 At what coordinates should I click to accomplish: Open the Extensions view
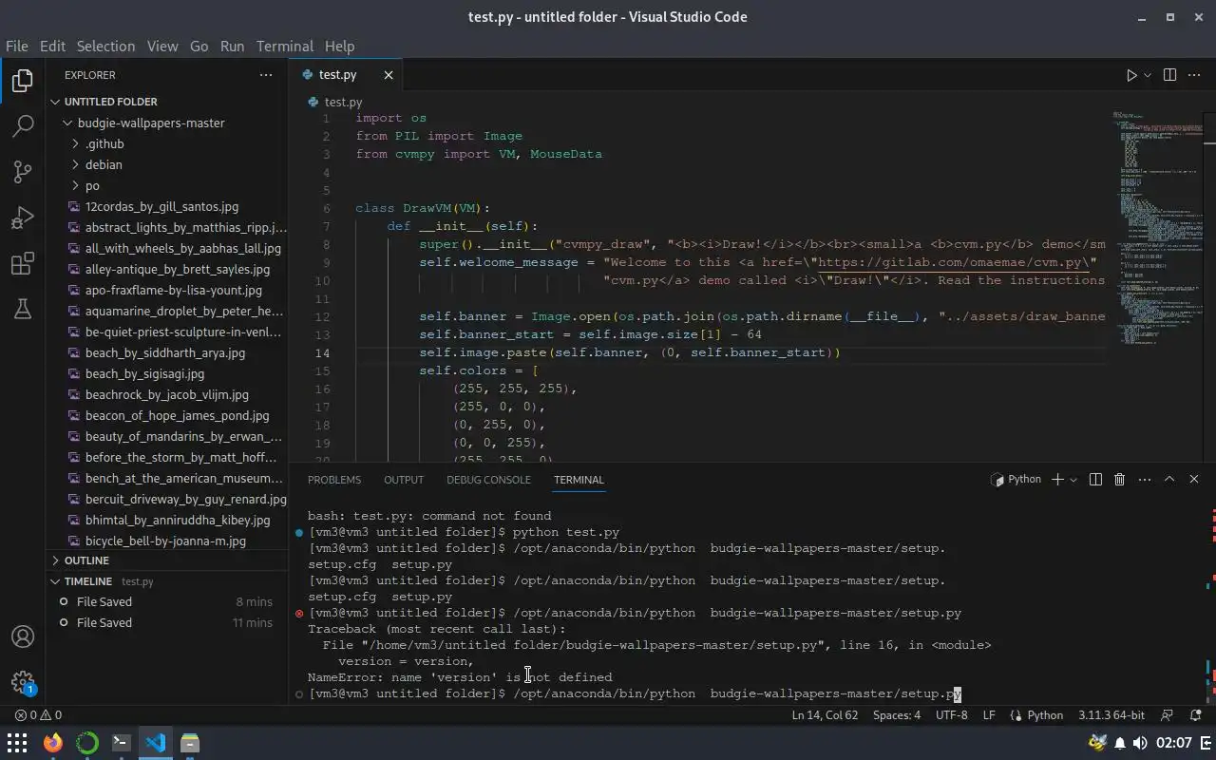pos(23,264)
